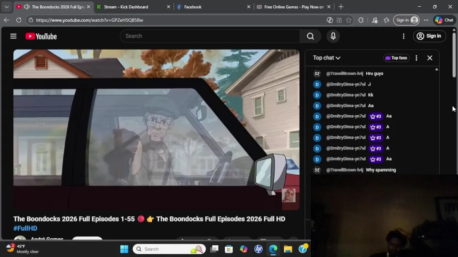Viewport: 458px width, 257px height.
Task: Launch Microsoft Store from taskbar
Action: tap(229, 249)
